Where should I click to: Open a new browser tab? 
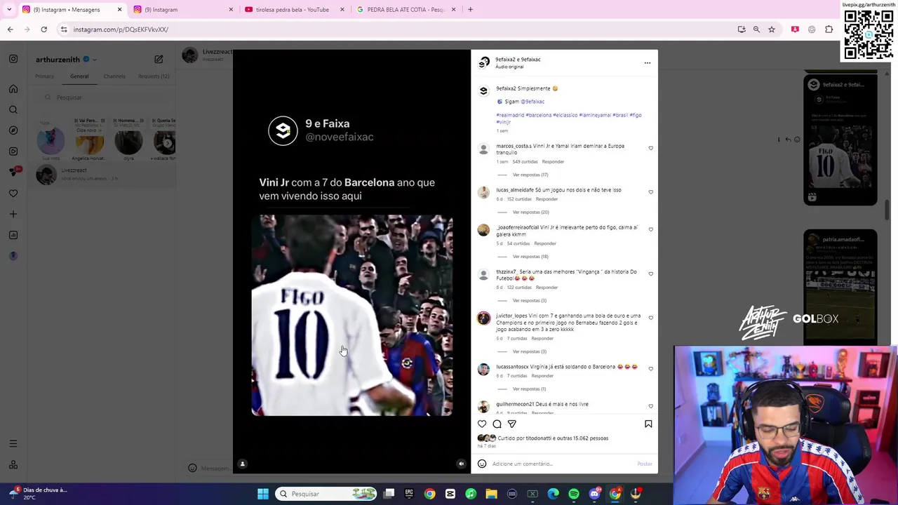(470, 9)
